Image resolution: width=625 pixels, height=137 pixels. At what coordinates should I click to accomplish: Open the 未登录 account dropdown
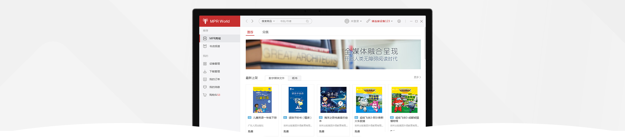(356, 21)
